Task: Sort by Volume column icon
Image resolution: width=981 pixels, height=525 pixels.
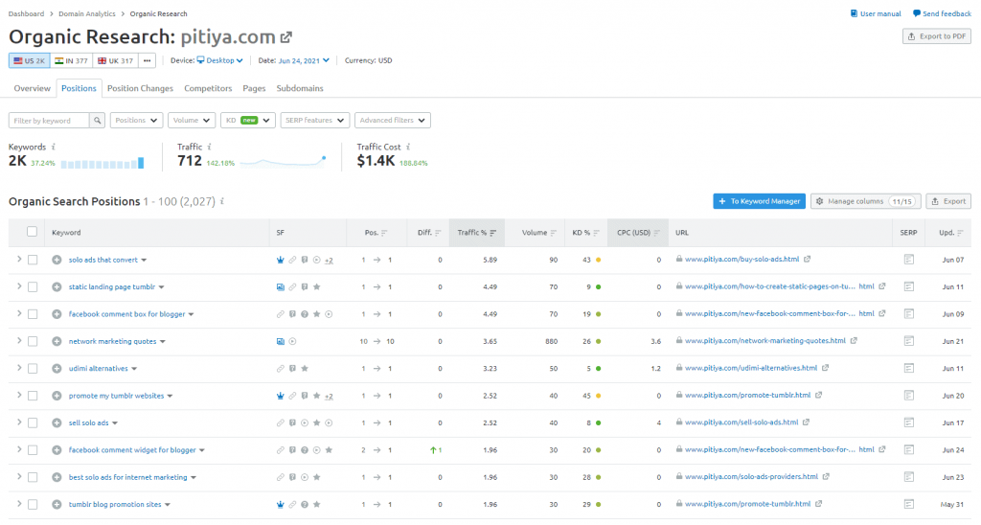Action: tap(553, 233)
